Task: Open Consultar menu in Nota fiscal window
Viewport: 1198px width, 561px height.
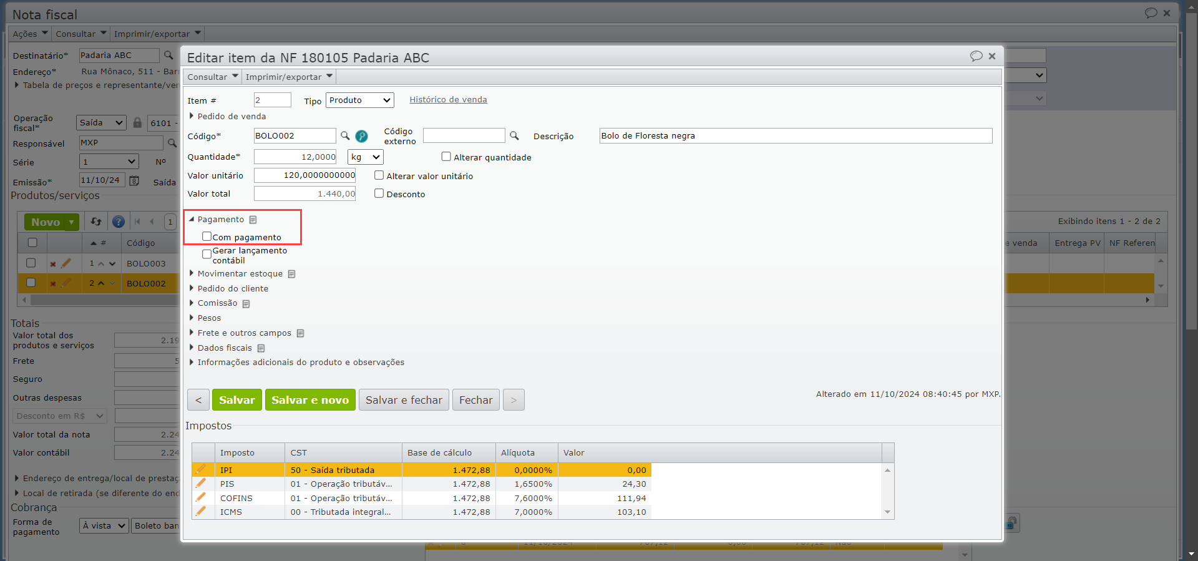Action: (81, 34)
